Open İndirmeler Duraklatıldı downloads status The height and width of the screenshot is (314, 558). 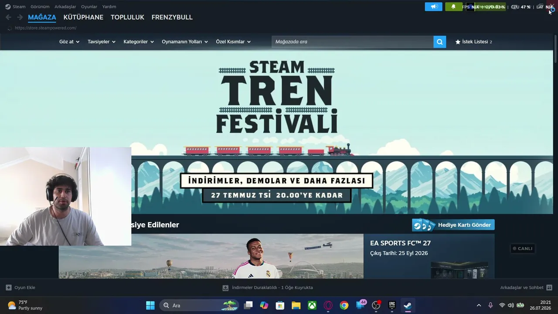[272, 288]
